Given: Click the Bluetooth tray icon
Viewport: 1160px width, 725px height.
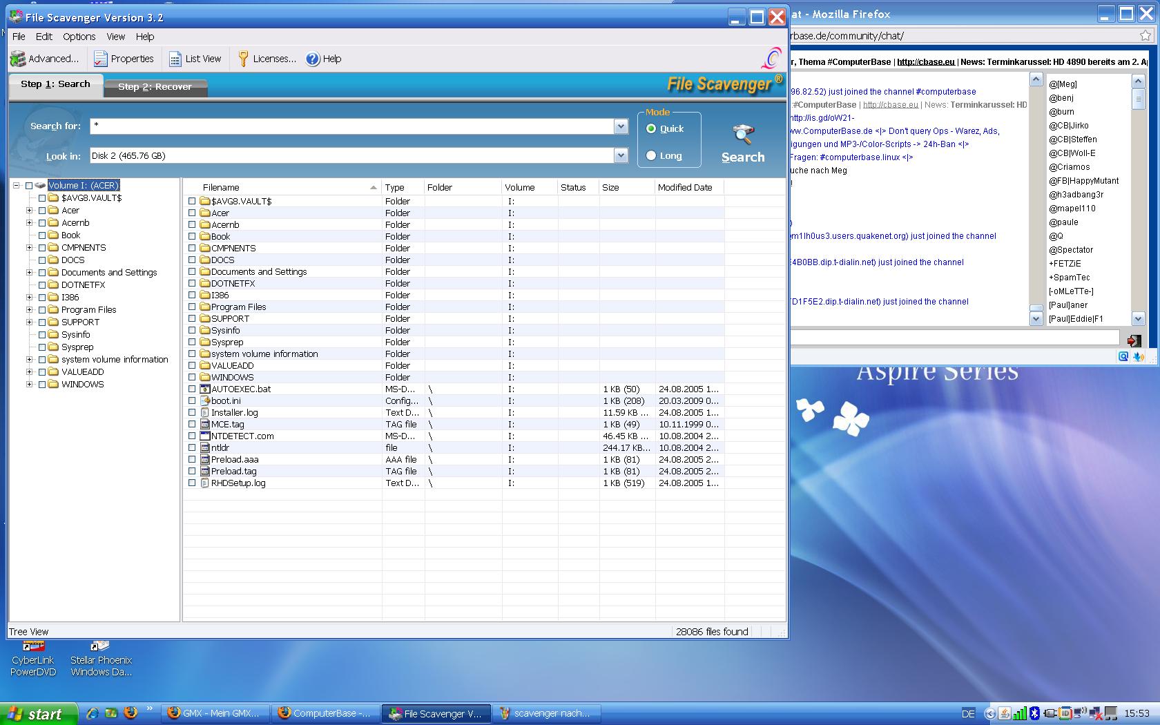Looking at the screenshot, I should click(x=1035, y=713).
